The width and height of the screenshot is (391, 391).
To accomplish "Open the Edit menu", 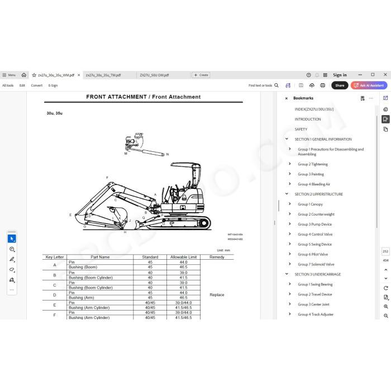I will coord(22,85).
